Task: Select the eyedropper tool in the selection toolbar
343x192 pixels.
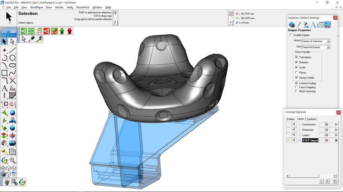Action: [x=31, y=39]
